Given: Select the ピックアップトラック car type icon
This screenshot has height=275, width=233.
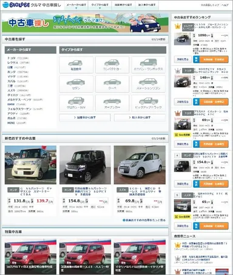Looking at the screenshot, I should [x=148, y=103].
